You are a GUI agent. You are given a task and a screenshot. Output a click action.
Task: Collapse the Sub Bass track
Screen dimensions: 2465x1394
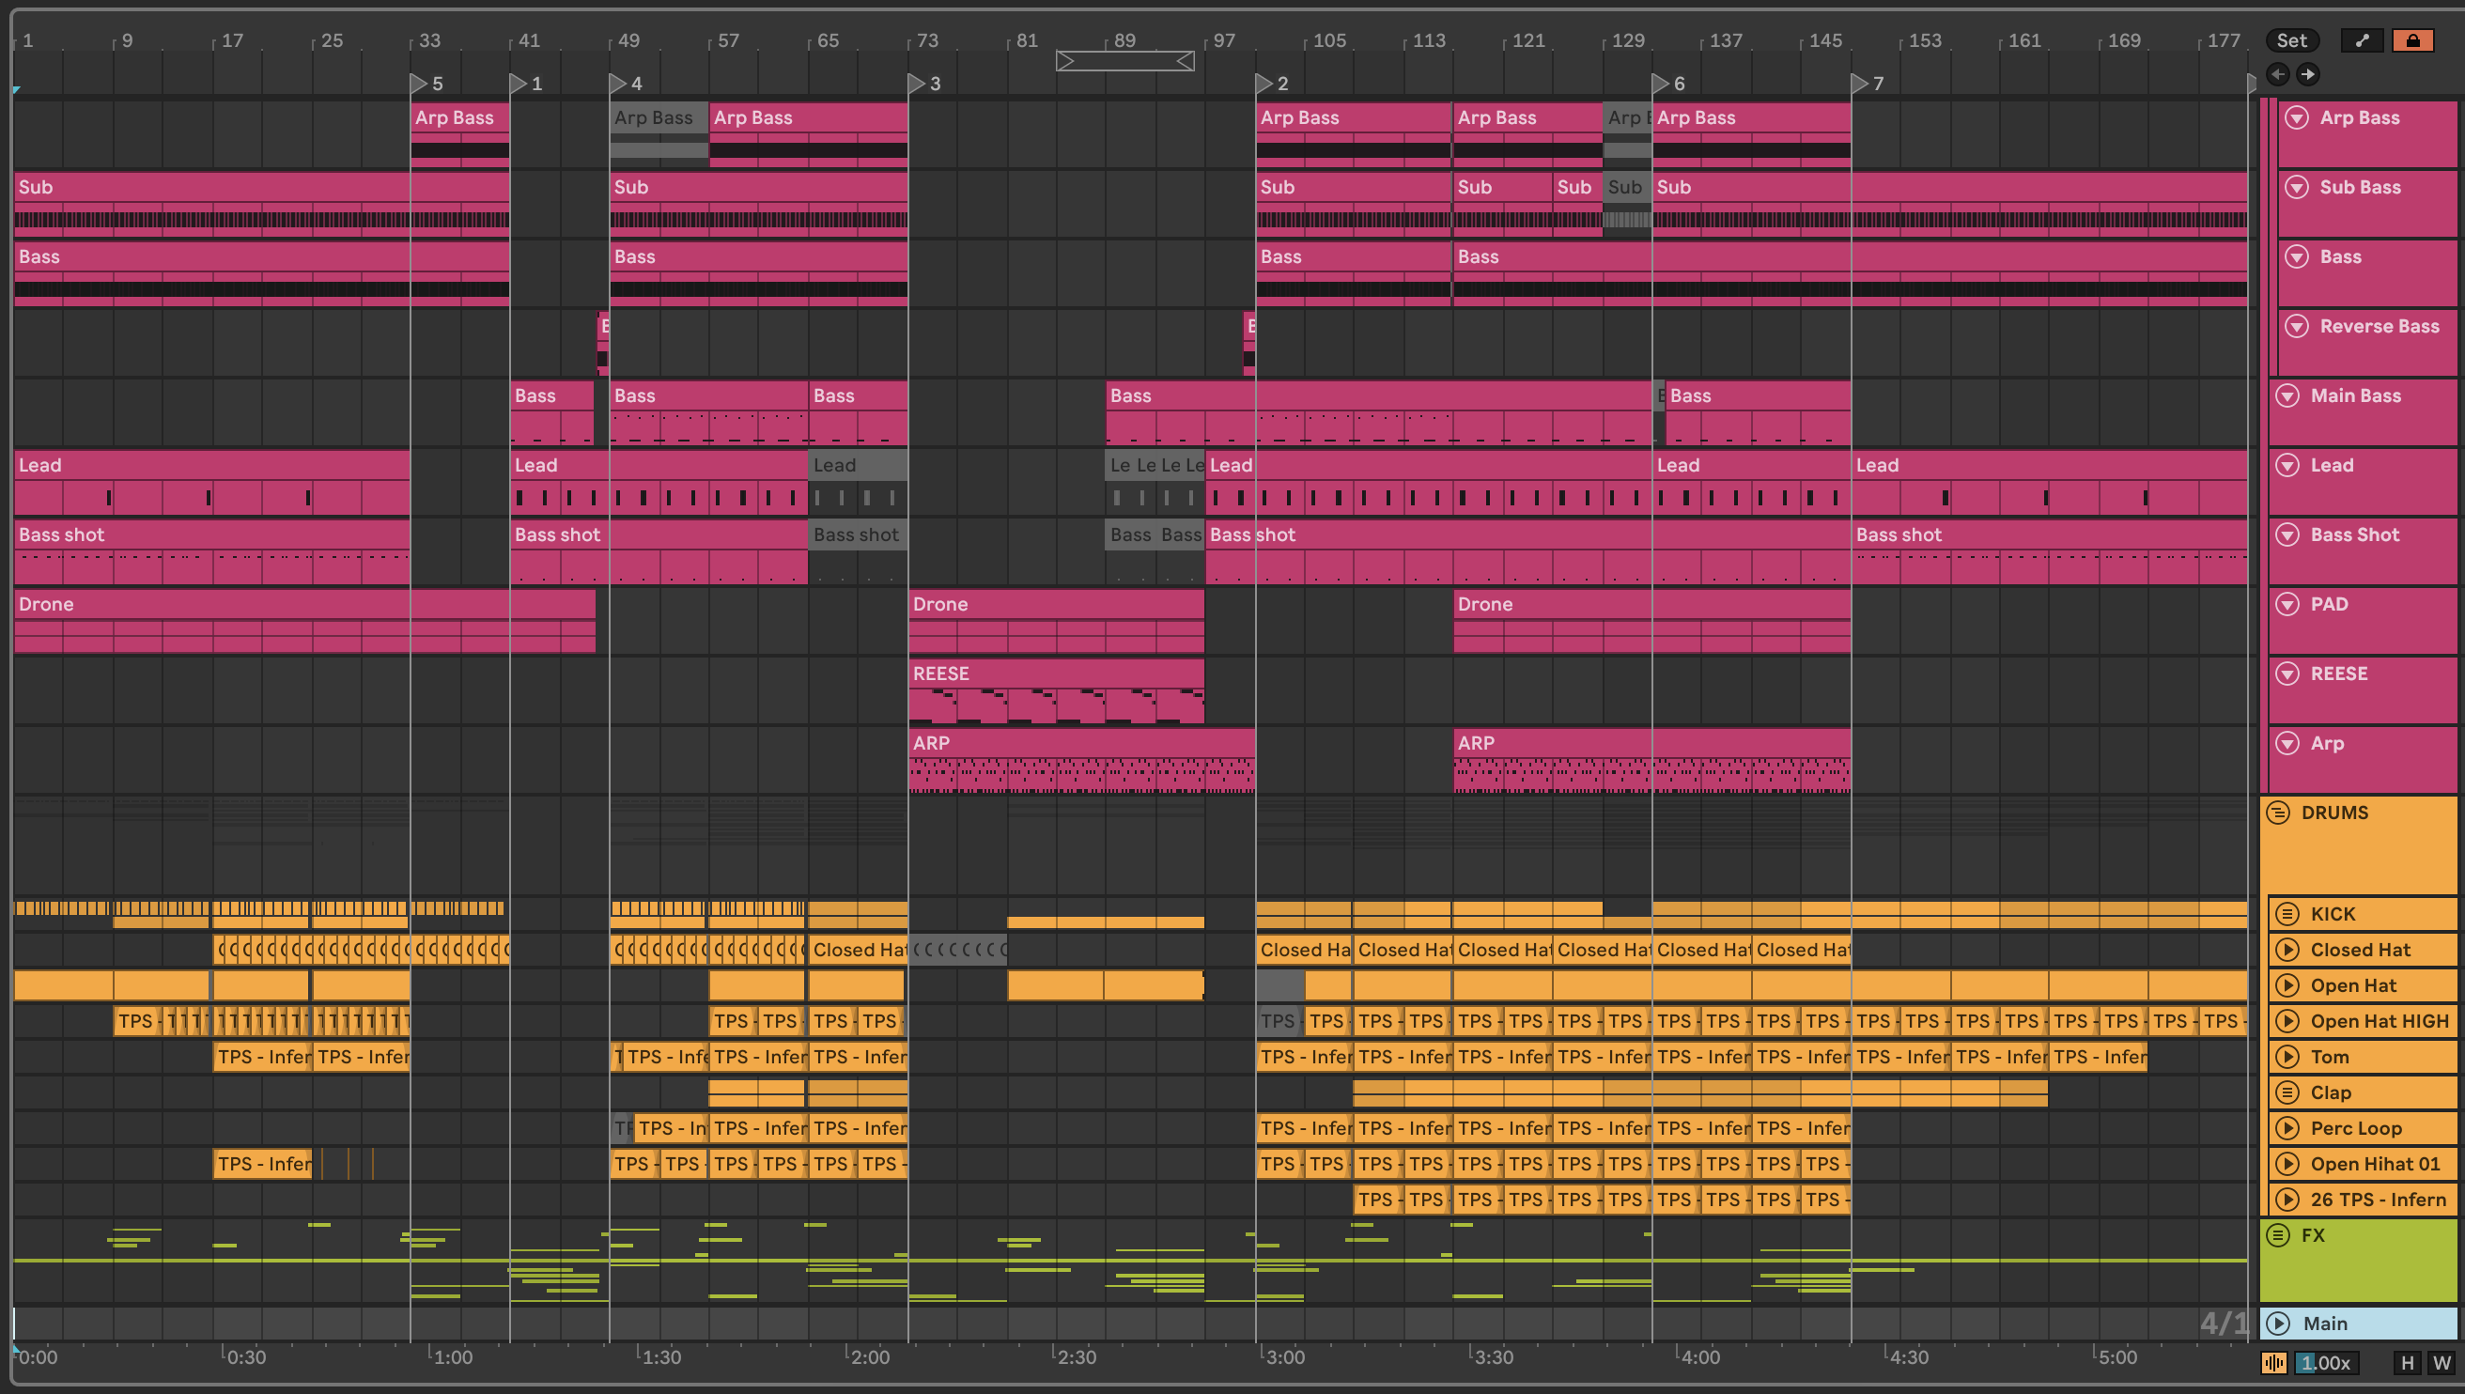tap(2297, 187)
